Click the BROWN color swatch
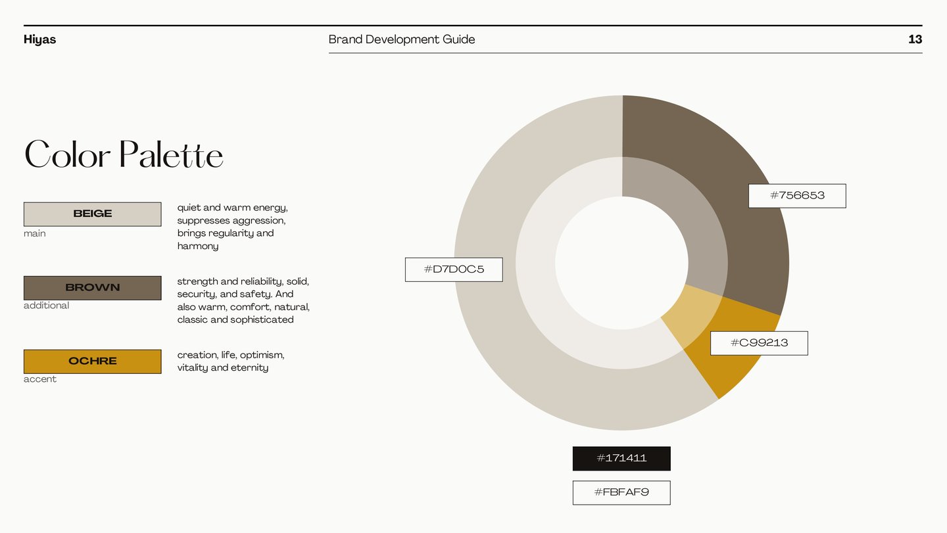This screenshot has height=533, width=947. [x=92, y=288]
